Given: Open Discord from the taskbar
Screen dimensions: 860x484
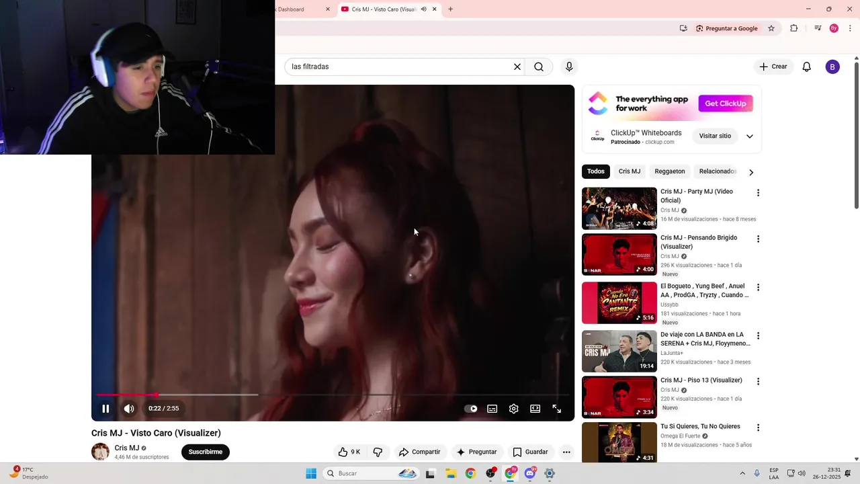Looking at the screenshot, I should (x=530, y=473).
